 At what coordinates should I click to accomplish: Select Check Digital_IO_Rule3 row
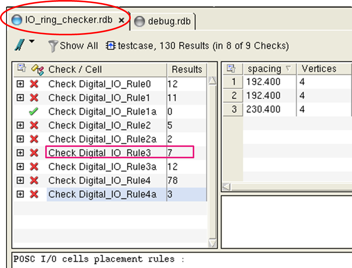(x=110, y=153)
